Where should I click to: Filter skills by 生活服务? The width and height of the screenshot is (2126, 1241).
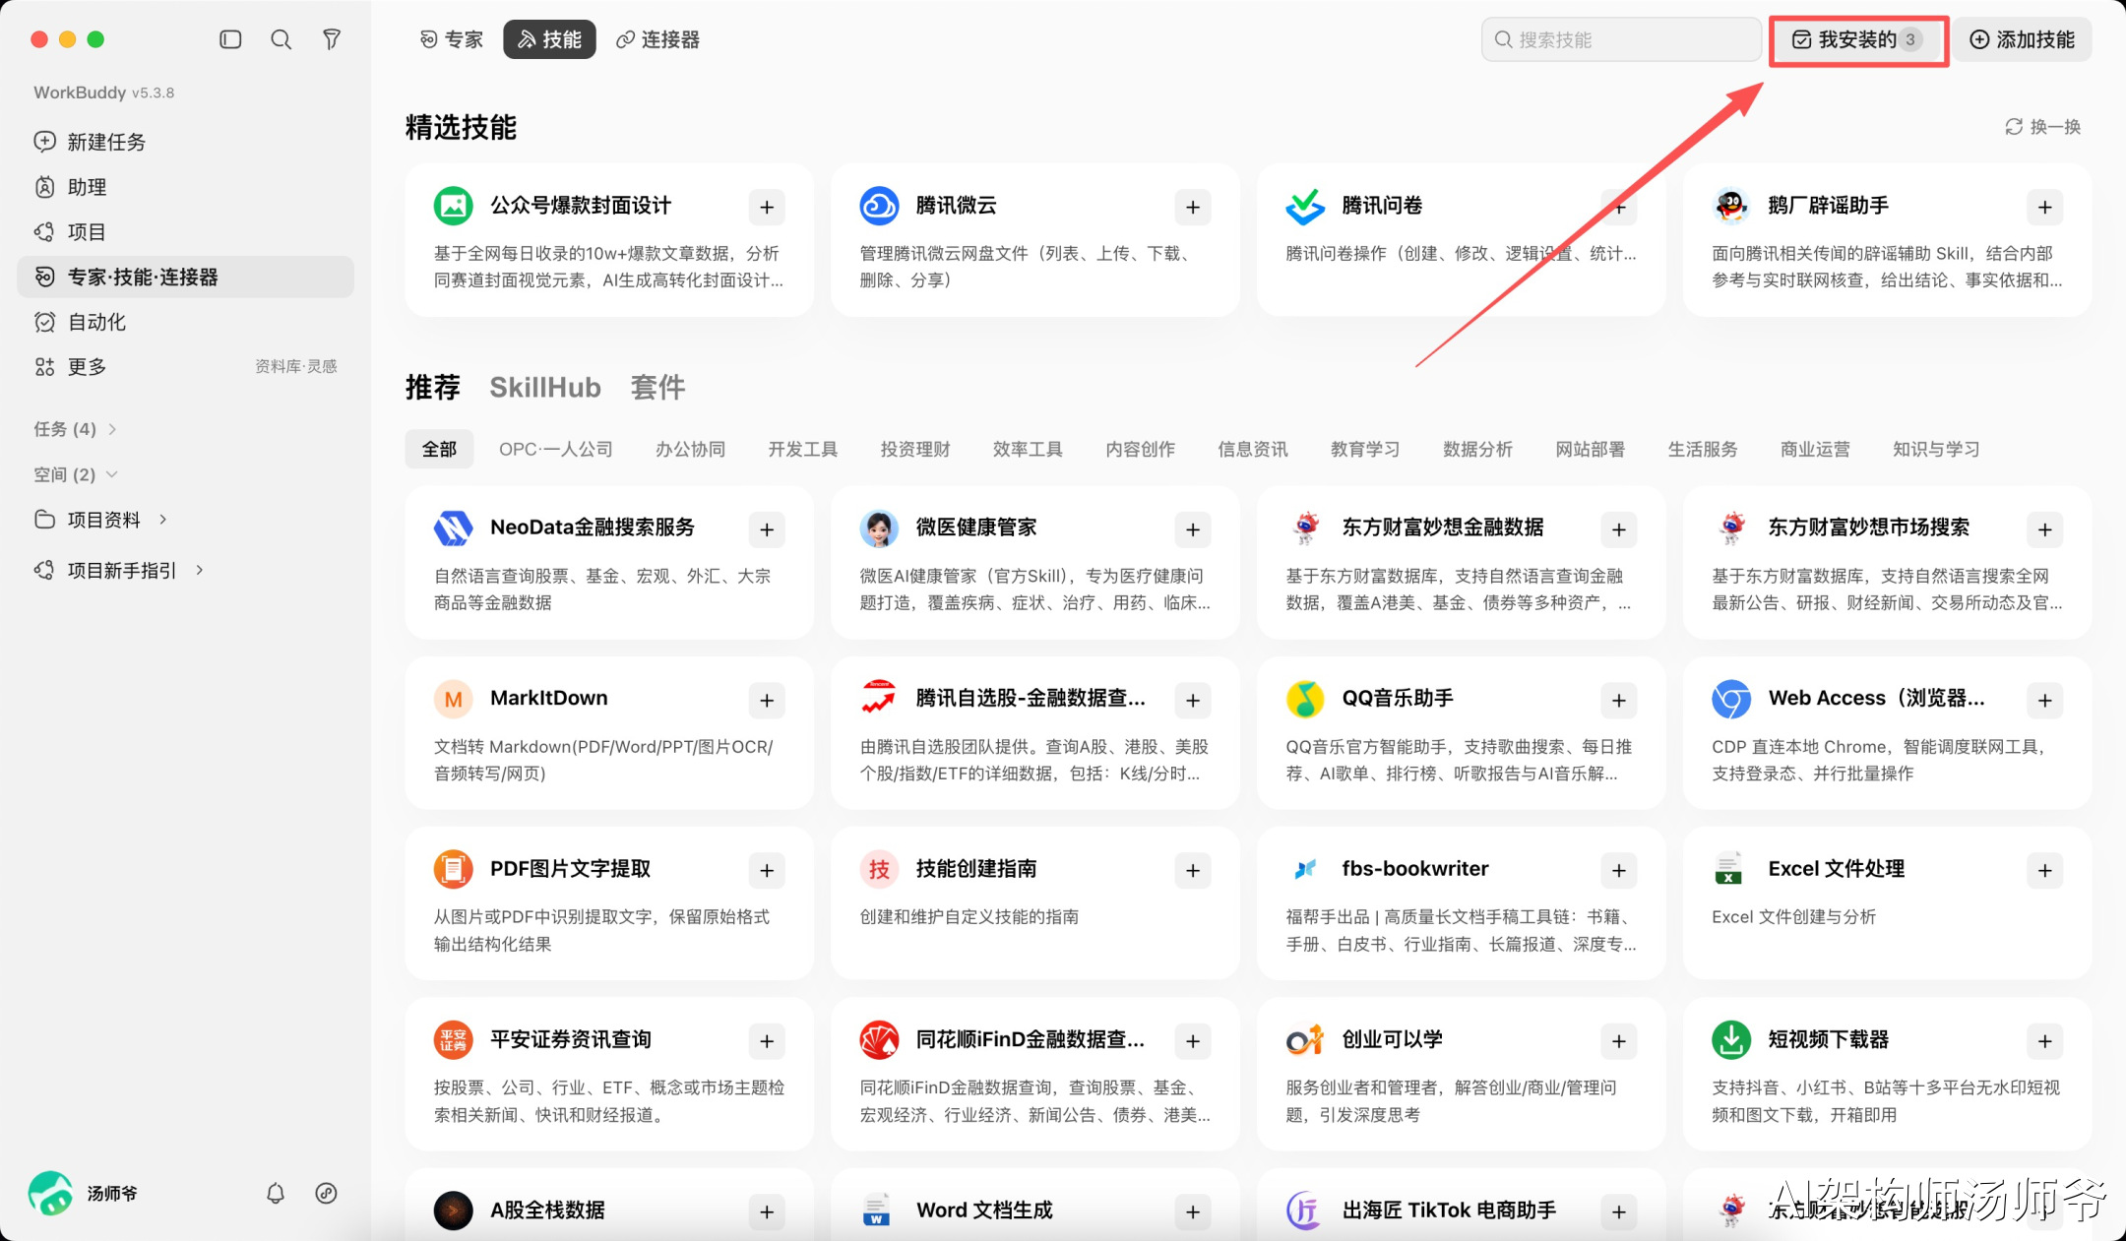point(1703,450)
